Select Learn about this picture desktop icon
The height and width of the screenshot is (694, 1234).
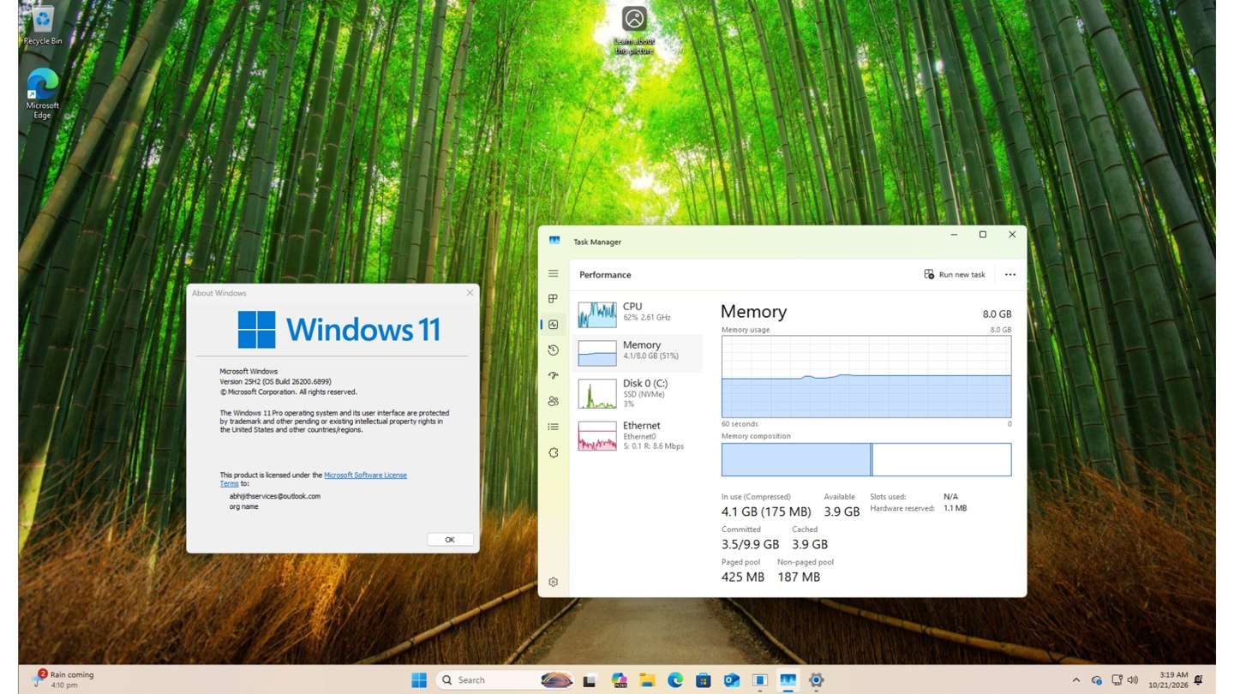634,31
